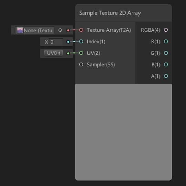Click the texture thumbnail in the object field
Image resolution: width=186 pixels, height=186 pixels.
pos(20,30)
